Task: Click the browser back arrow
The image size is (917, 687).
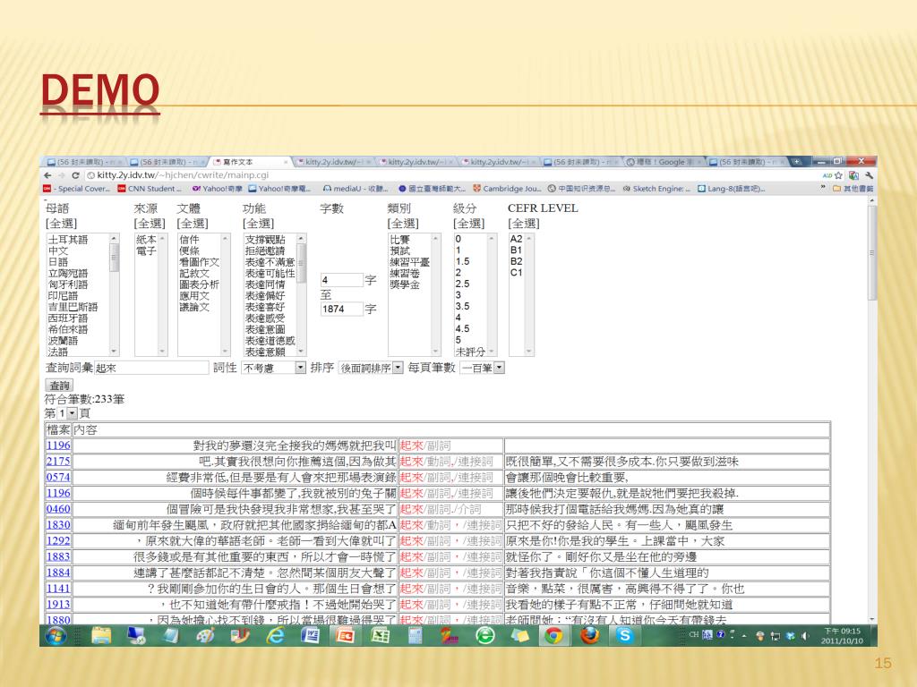Action: (x=48, y=175)
